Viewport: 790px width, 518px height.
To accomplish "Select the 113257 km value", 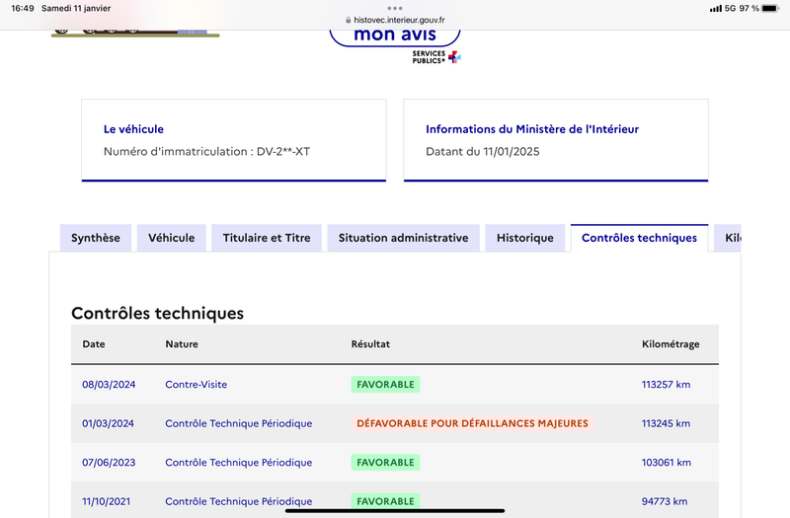I will click(666, 384).
